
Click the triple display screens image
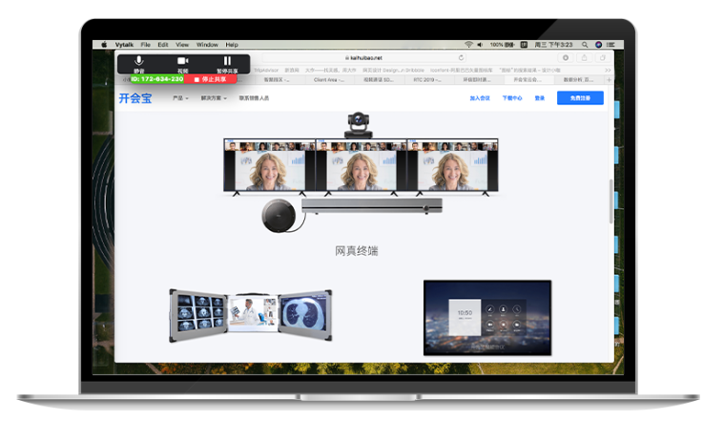[361, 166]
